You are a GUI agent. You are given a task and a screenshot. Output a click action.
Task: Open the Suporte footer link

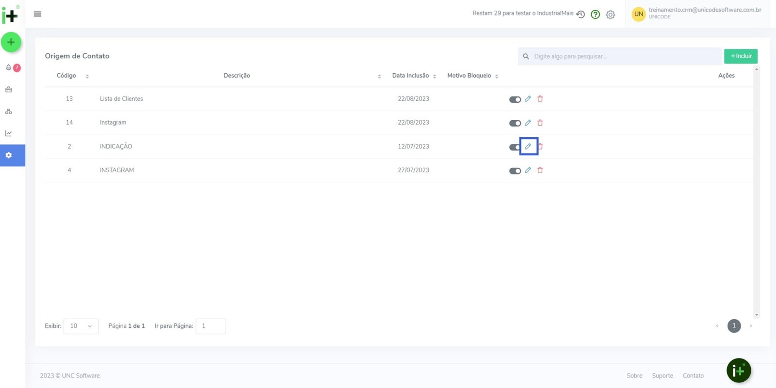pyautogui.click(x=662, y=376)
